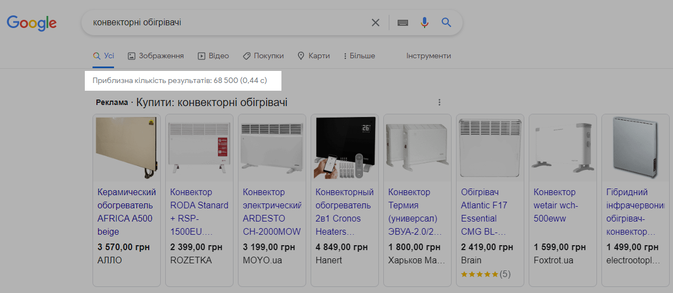This screenshot has height=293, width=673.
Task: Open RODA Stanard convector image
Action: 199,148
